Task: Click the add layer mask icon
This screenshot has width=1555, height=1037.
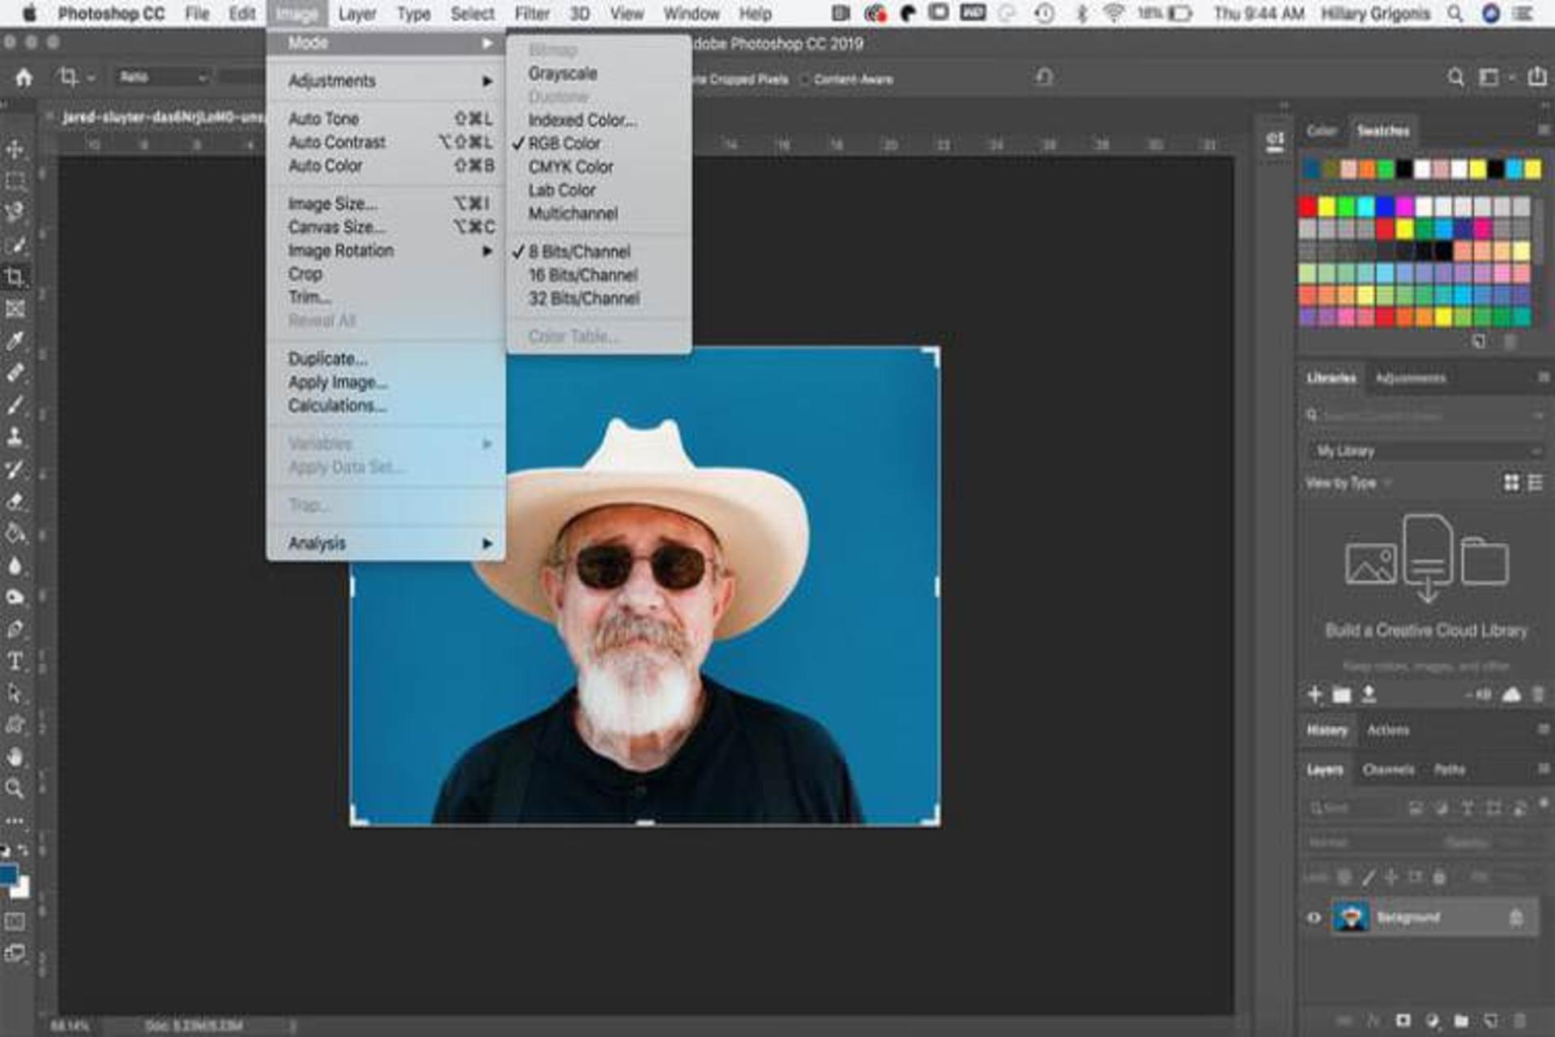Action: tap(1403, 1021)
